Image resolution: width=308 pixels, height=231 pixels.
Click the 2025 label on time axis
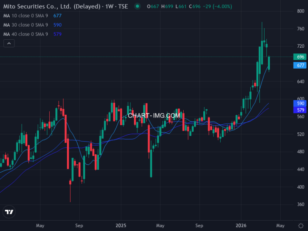121,225
